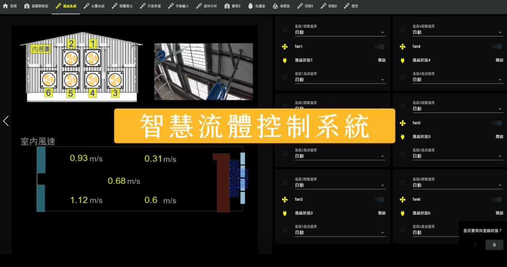This screenshot has width=507, height=267.
Task: Click the 開啟 status for 風扇狀態4
Action: [x=499, y=60]
